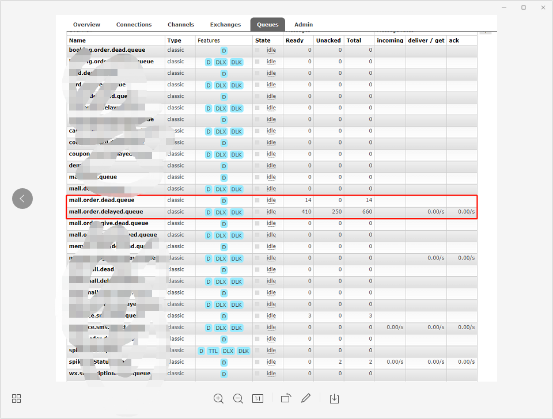Click the DLX badge on mall.order.delayed.queue row

(x=221, y=212)
